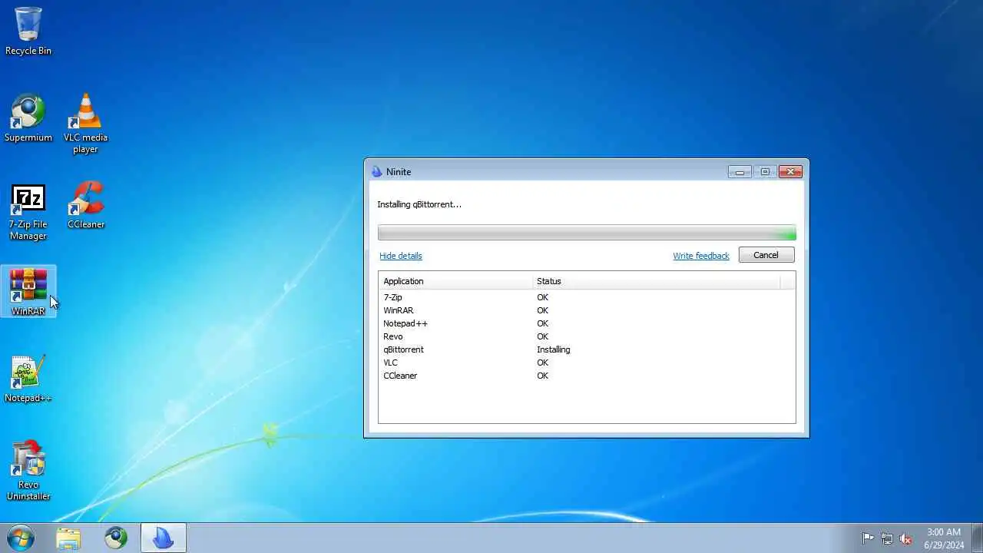Open the Windows Start menu orb
This screenshot has width=983, height=553.
pos(20,538)
